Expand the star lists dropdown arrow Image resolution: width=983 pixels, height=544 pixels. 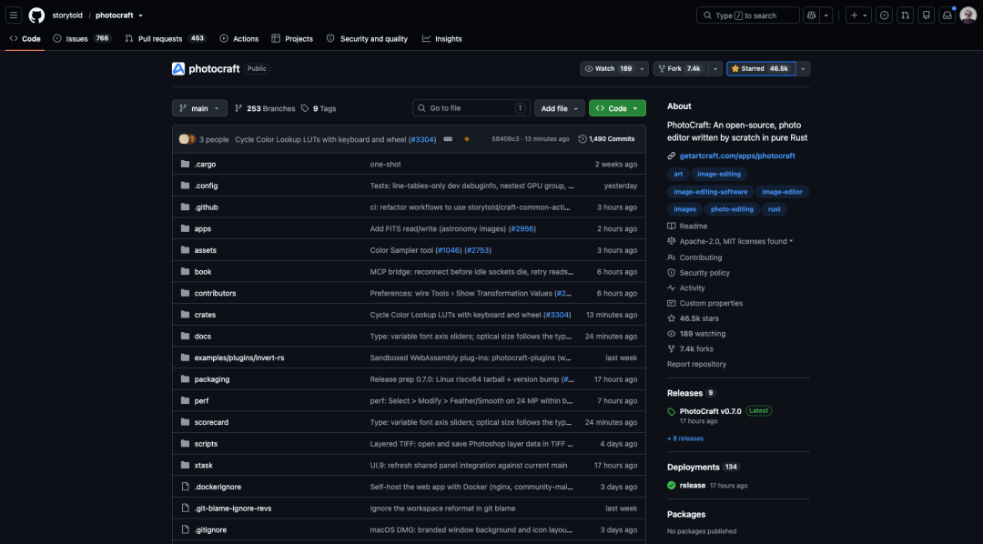tap(803, 69)
